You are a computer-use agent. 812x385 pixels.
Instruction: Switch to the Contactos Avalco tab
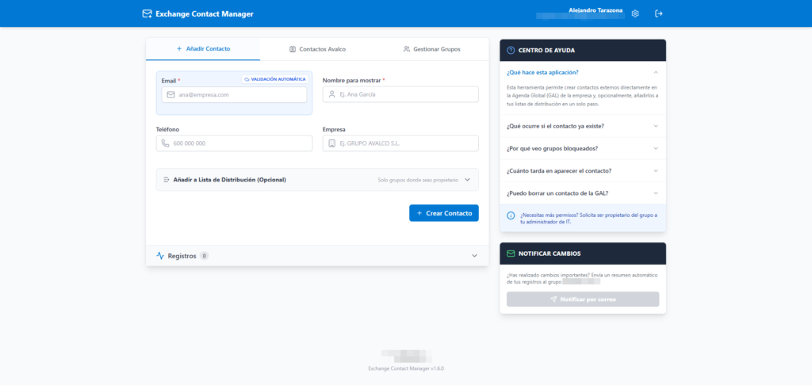pyautogui.click(x=317, y=49)
